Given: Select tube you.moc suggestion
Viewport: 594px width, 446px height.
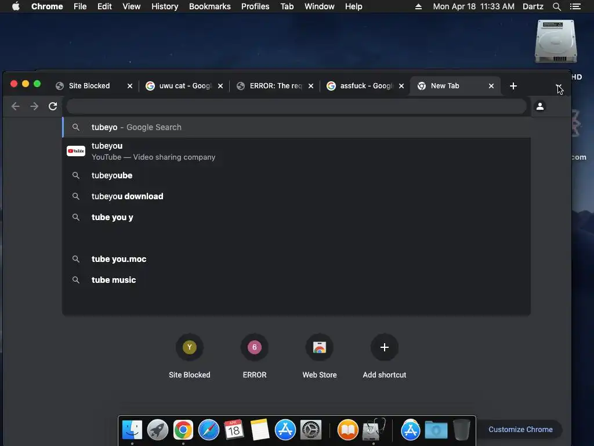Looking at the screenshot, I should pos(296,259).
